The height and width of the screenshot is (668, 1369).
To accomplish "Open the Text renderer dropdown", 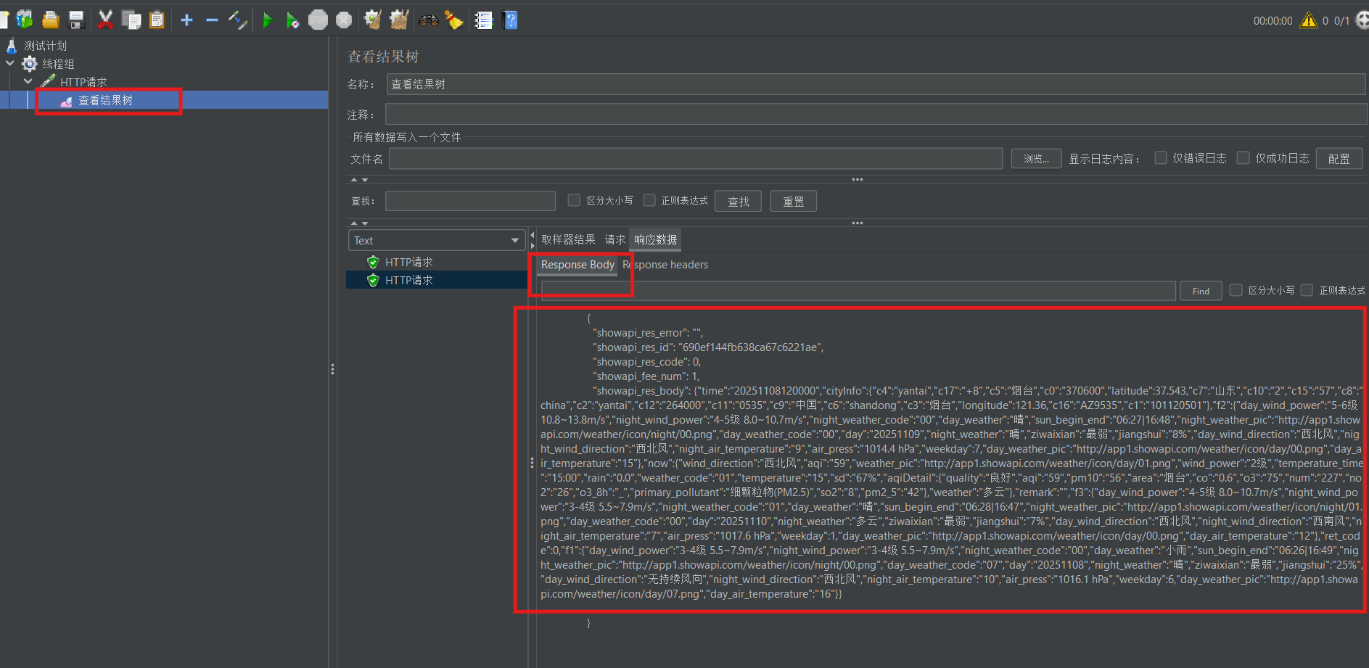I will click(x=437, y=241).
